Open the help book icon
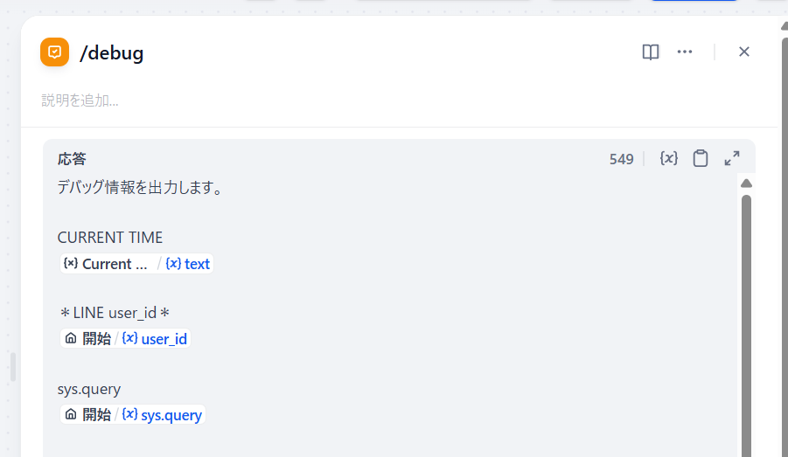This screenshot has width=788, height=457. pos(650,52)
